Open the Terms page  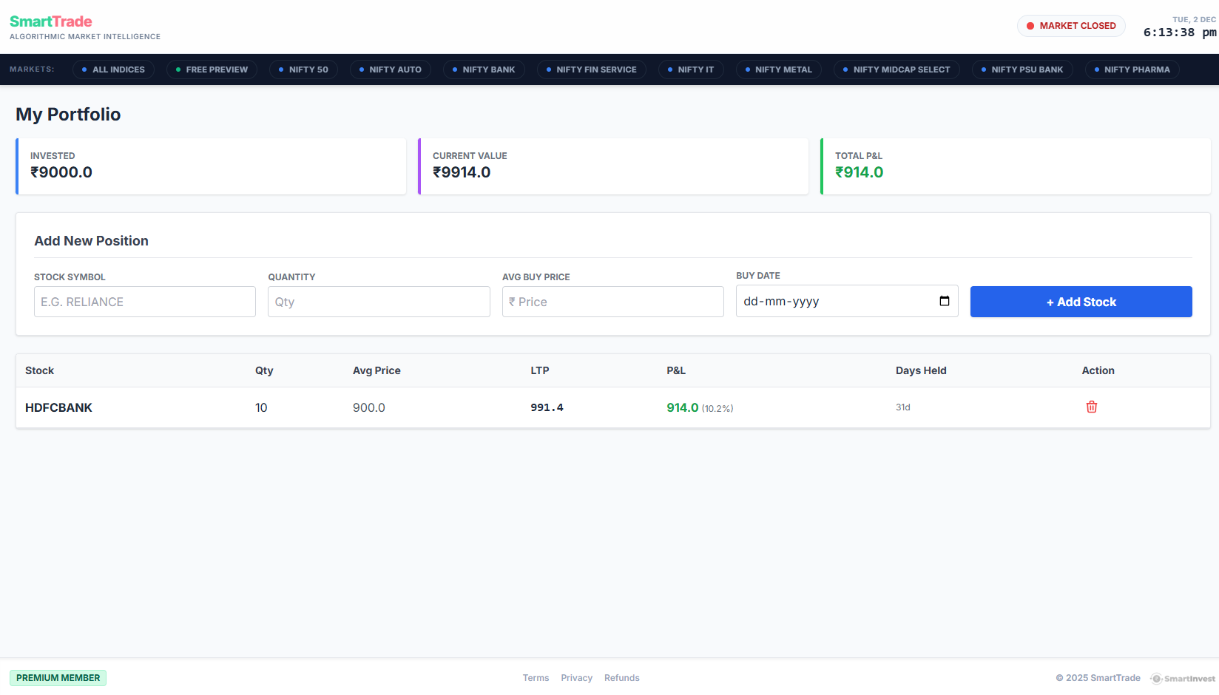(536, 678)
